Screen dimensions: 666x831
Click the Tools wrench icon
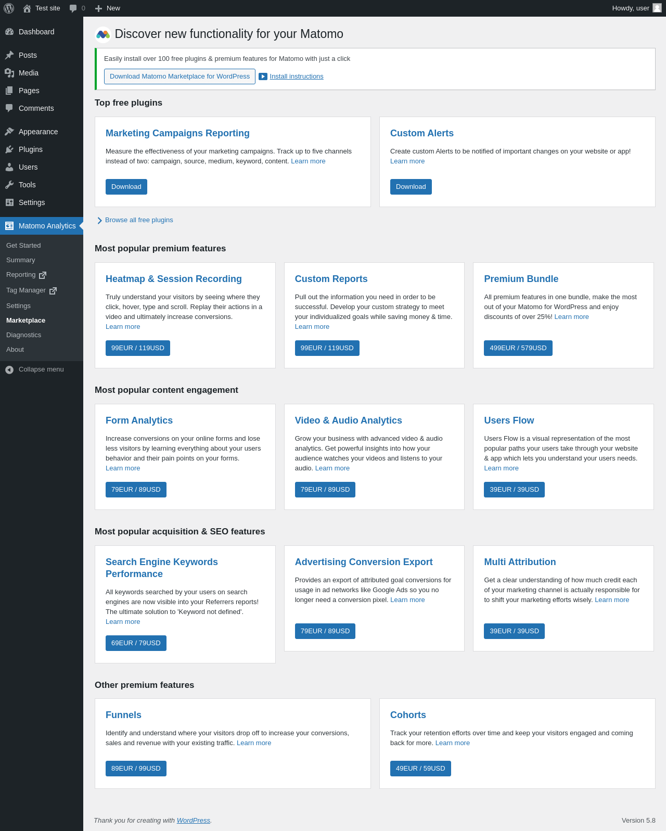click(x=9, y=185)
